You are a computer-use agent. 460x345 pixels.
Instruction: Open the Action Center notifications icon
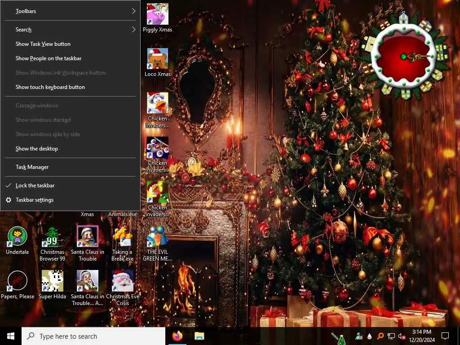tap(445, 336)
